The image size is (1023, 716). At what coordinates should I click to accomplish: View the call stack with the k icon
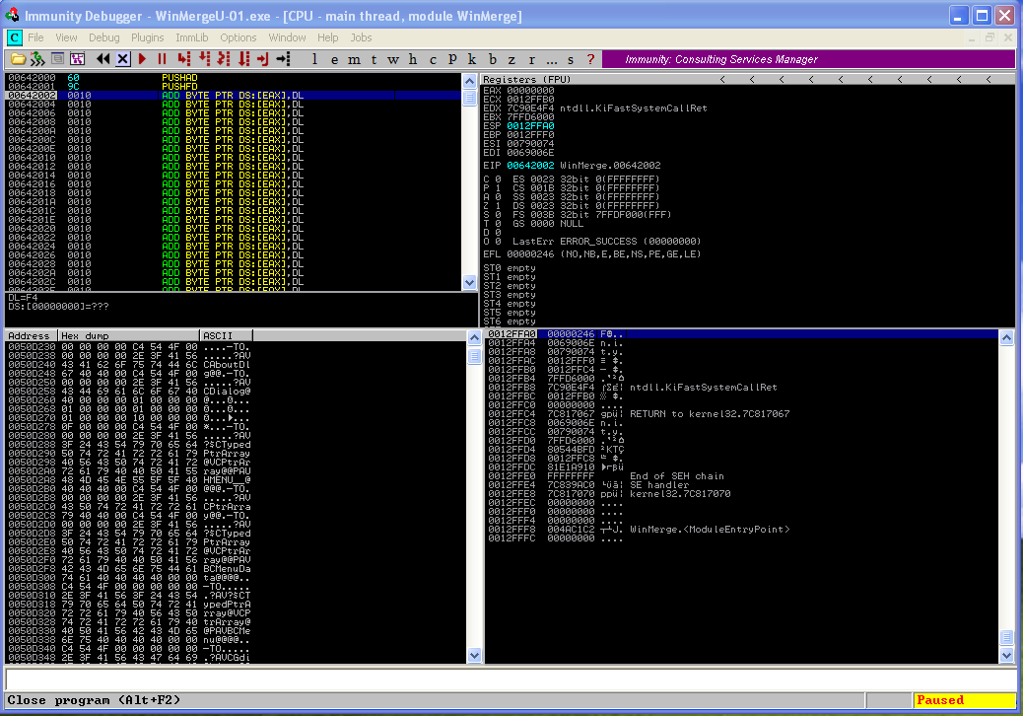click(471, 59)
